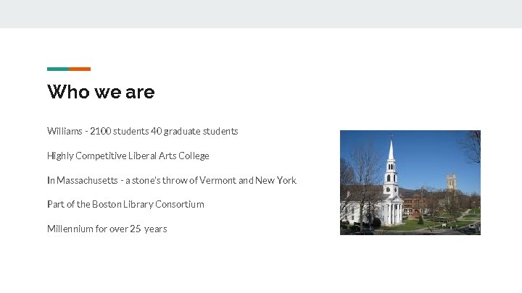Viewport: 522px width, 293px height.
Task: Select the Williams student count line
Action: pyautogui.click(x=142, y=132)
